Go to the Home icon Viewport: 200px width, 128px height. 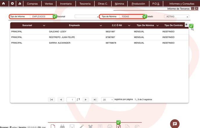click(x=3, y=3)
